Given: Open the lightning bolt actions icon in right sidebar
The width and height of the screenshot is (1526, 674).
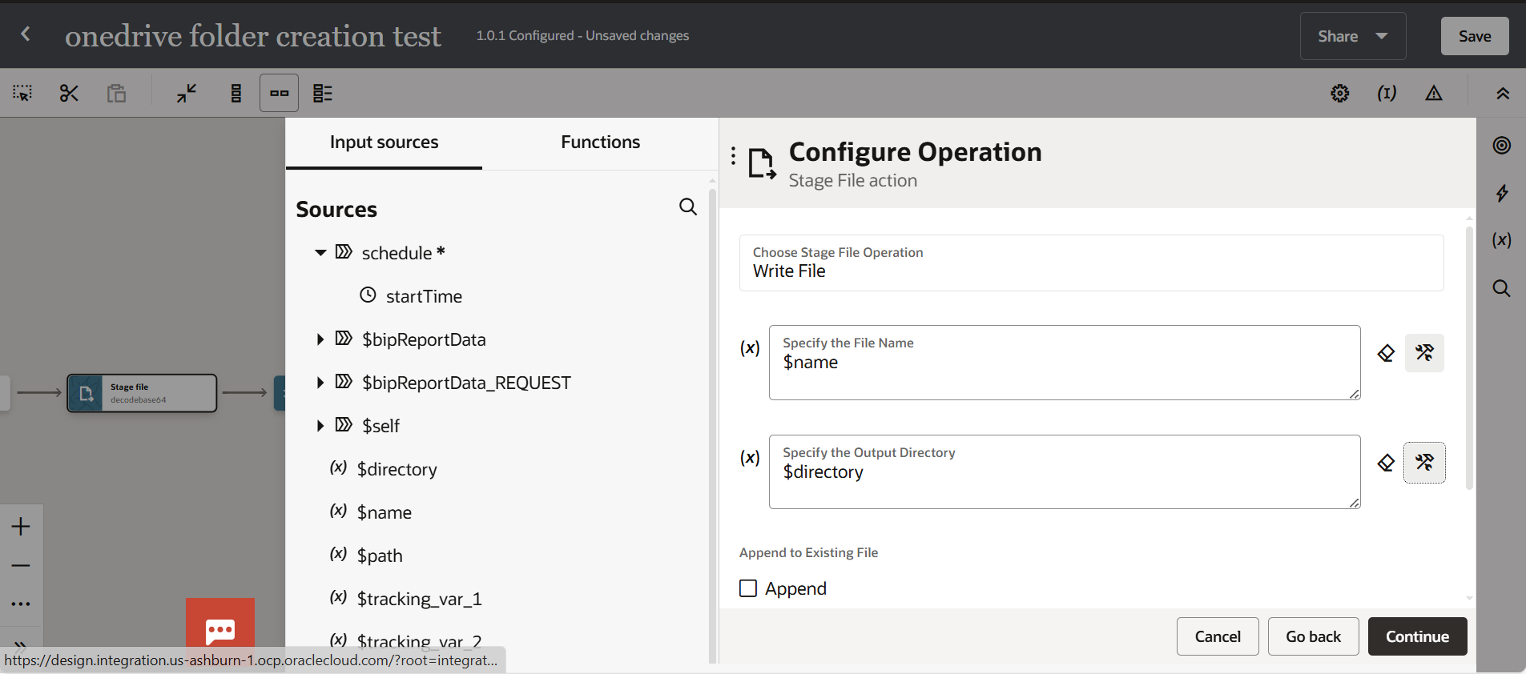Looking at the screenshot, I should click(1502, 193).
